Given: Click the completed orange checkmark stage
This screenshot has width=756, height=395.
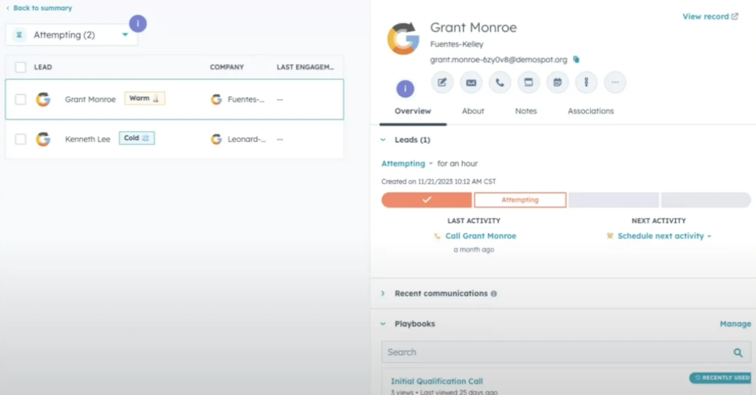Looking at the screenshot, I should tap(427, 200).
